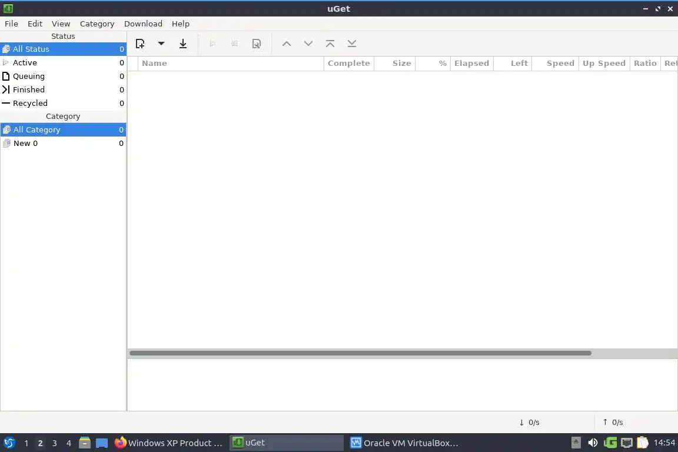Viewport: 678px width, 452px height.
Task: Select the Finished status row
Action: (63, 89)
